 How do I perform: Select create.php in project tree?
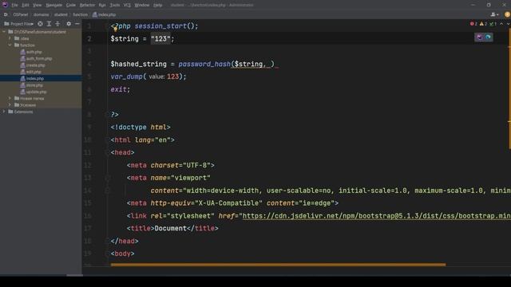point(35,65)
